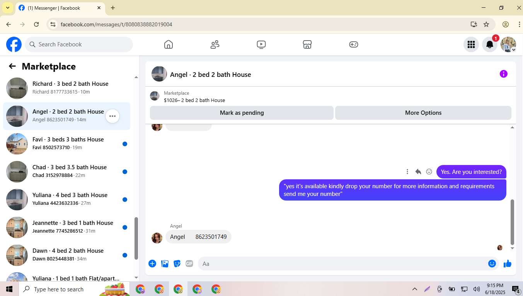Open Yuliana 1 bed 1 bath Flat chat
Screen dimensions: 523x296
coord(66,276)
